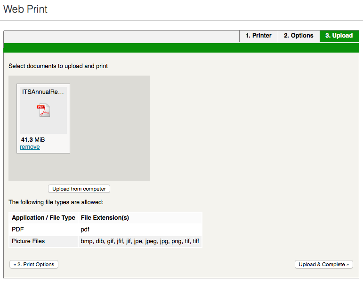Open the 2. Options tab

(298, 36)
